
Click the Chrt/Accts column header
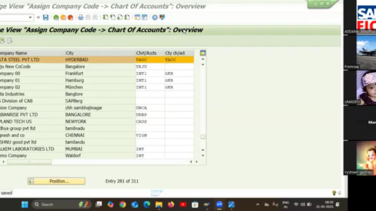150,53
